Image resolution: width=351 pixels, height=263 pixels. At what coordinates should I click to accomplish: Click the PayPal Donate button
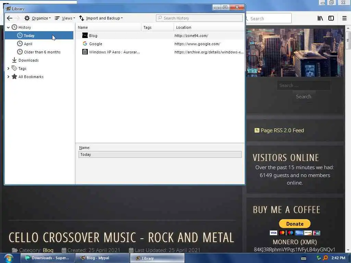294,224
